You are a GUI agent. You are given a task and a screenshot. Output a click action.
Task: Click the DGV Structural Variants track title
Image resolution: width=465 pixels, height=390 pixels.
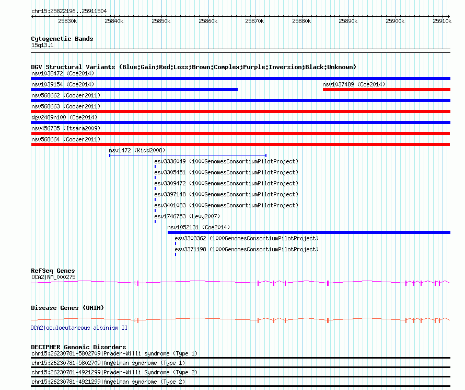point(193,67)
